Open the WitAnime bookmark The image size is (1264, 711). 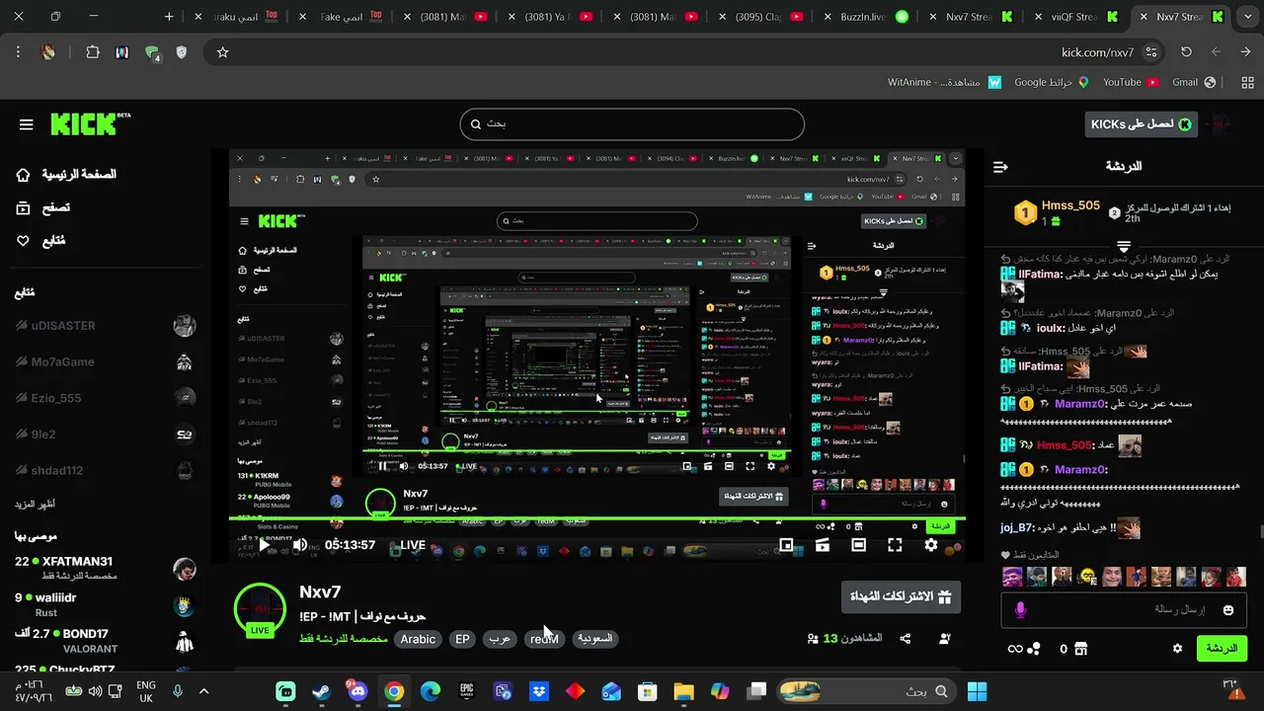tap(943, 82)
